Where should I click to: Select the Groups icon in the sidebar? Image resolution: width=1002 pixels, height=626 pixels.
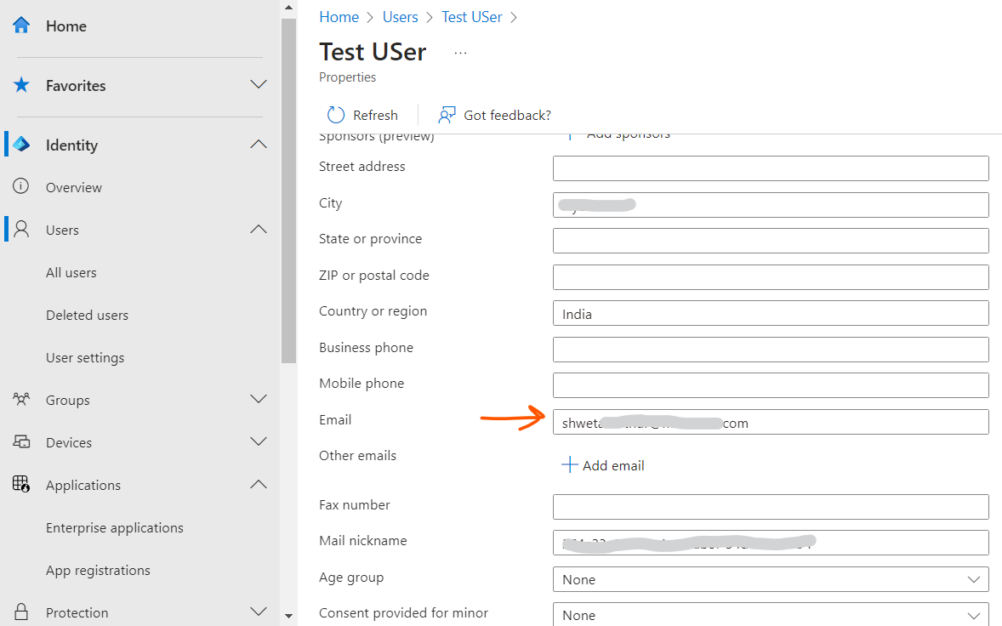(x=21, y=400)
